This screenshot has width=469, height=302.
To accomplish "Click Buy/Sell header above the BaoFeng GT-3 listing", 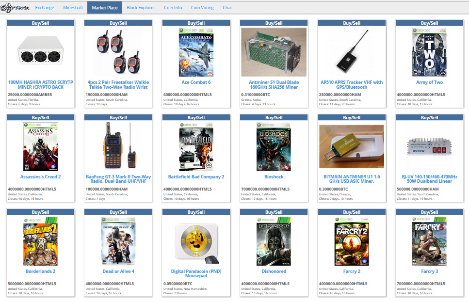I will (118, 117).
